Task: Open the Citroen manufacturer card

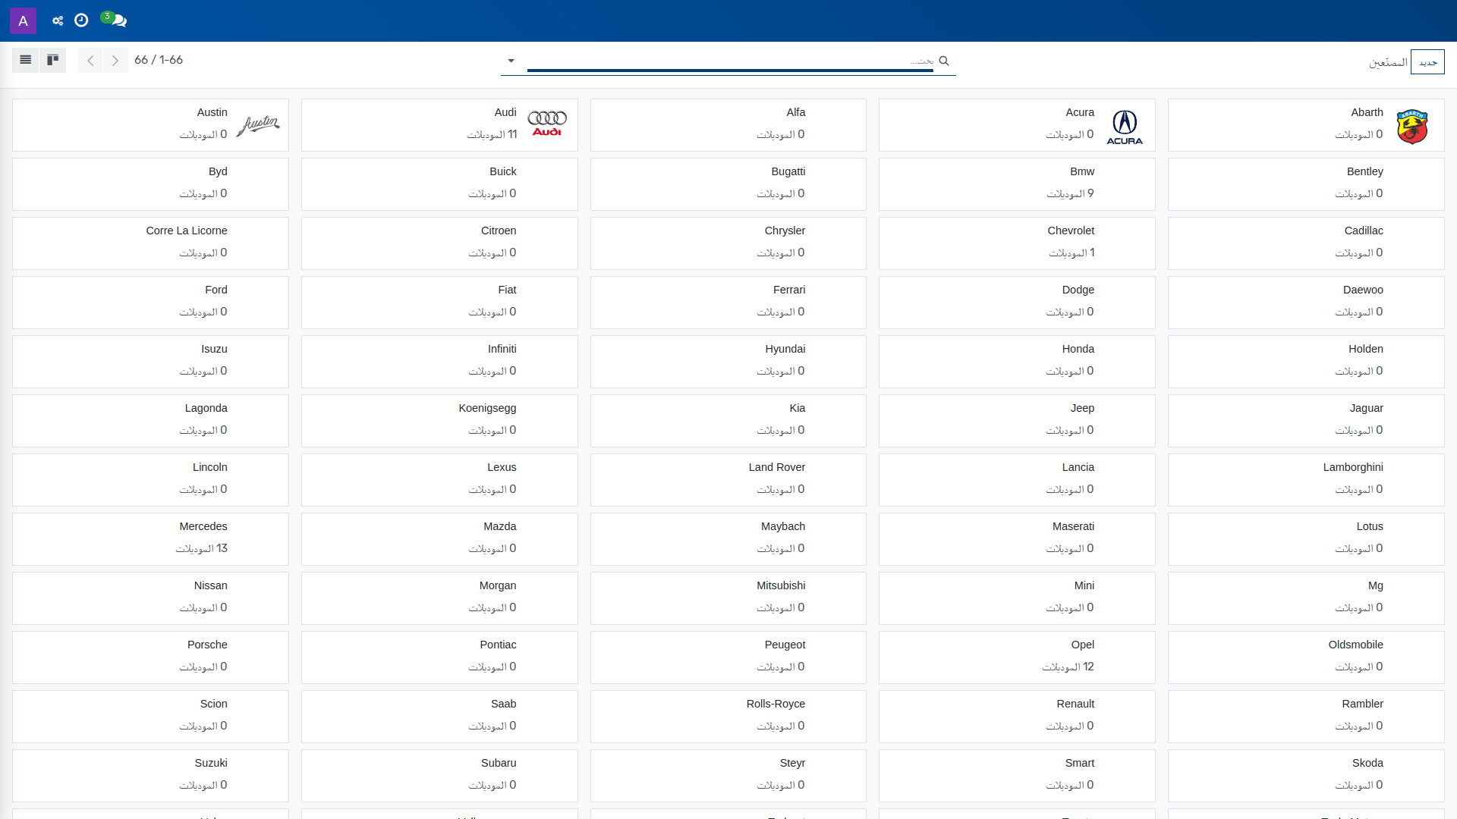Action: coord(439,243)
